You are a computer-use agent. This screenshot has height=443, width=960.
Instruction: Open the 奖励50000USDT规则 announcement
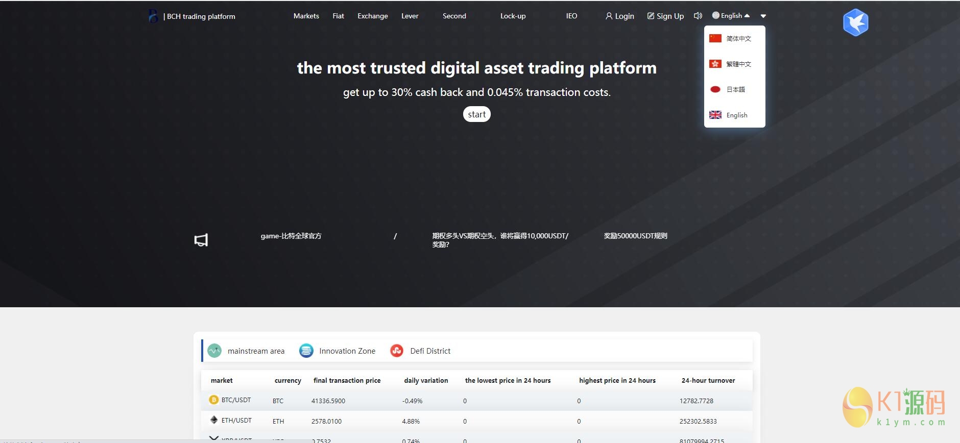tap(635, 236)
